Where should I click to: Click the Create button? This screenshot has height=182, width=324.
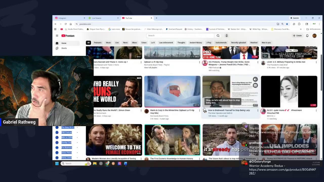pyautogui.click(x=297, y=36)
